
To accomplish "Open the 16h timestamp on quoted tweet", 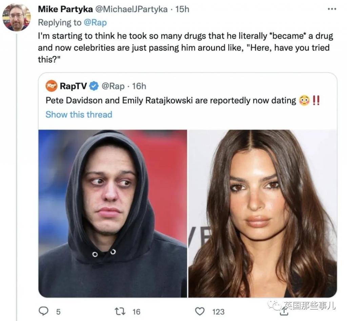I will point(139,86).
